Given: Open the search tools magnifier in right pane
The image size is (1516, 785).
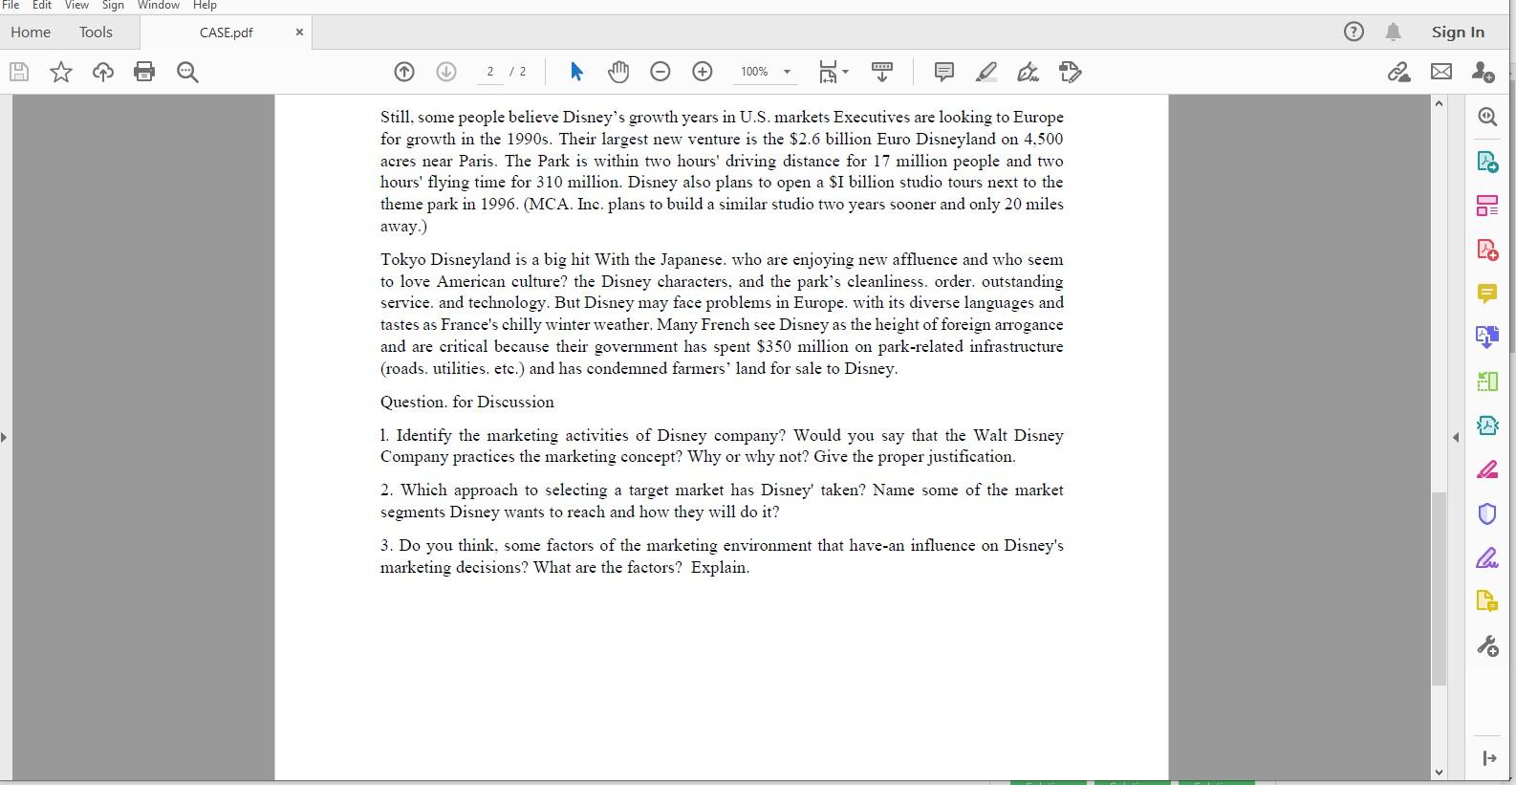Looking at the screenshot, I should [1487, 117].
